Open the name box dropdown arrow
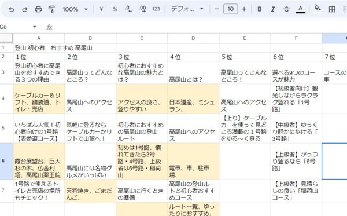Image resolution: width=347 pixels, height=216 pixels. coord(35,27)
